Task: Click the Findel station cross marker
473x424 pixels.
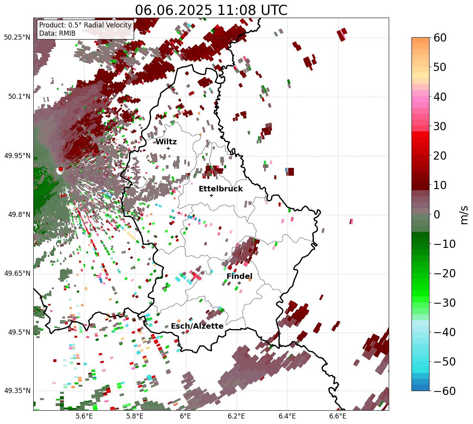Action: coord(239,283)
